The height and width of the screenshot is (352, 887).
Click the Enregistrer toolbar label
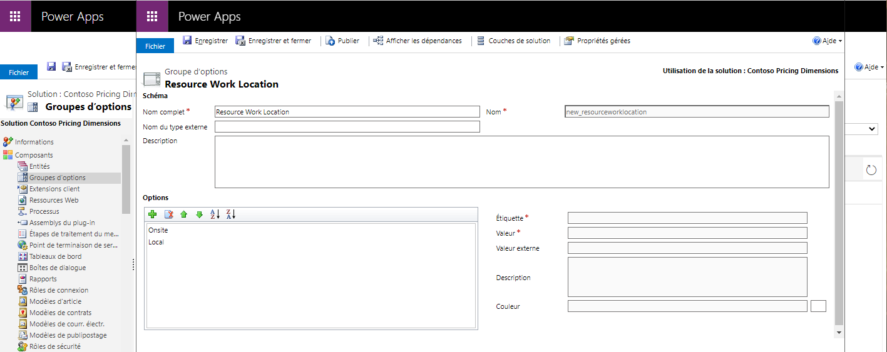(x=212, y=41)
